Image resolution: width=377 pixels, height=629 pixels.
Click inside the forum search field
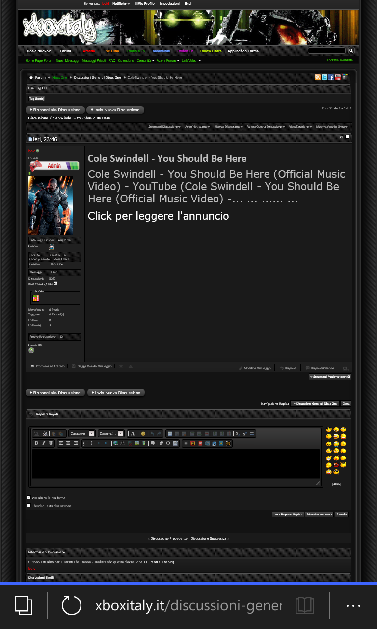pyautogui.click(x=326, y=50)
